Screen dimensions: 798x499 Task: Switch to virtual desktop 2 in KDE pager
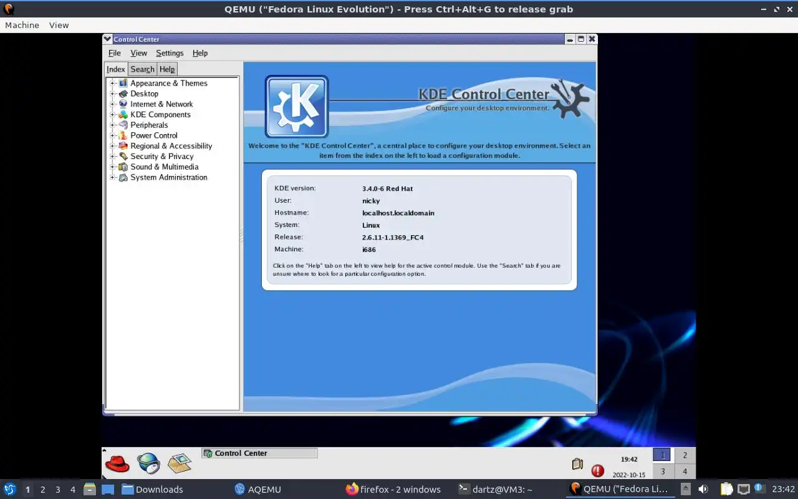[685, 455]
